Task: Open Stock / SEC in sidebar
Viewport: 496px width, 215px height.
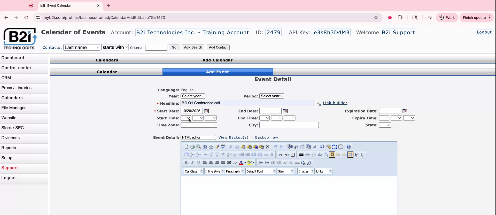Action: pos(24,128)
